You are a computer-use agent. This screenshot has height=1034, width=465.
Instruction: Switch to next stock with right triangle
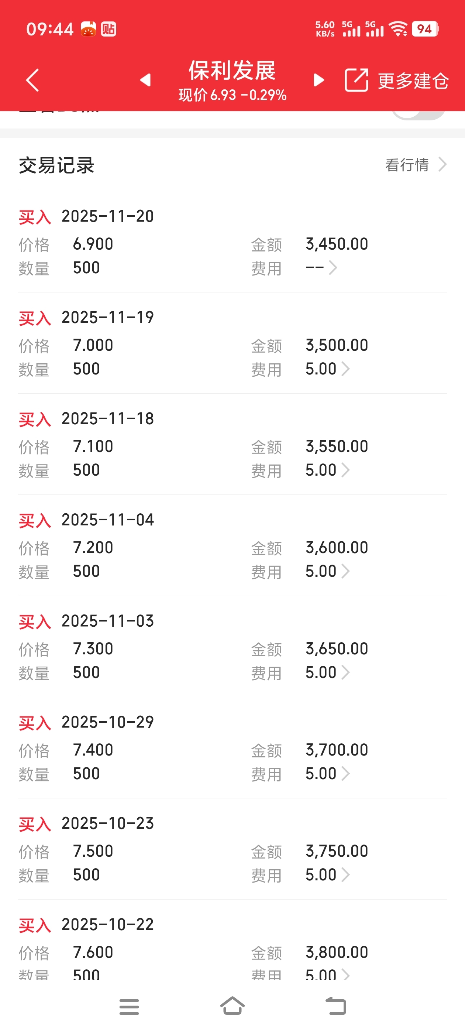pyautogui.click(x=318, y=80)
